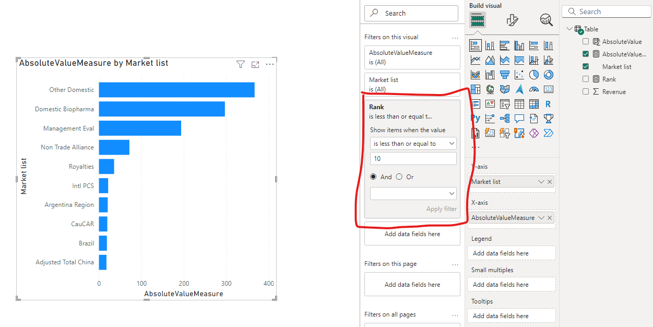Click the Filters pane Search box
653x327 pixels.
click(411, 14)
